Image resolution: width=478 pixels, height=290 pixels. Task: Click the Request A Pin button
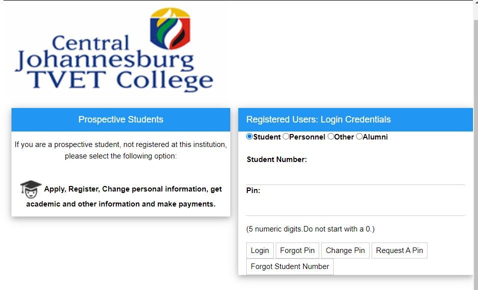pyautogui.click(x=399, y=250)
